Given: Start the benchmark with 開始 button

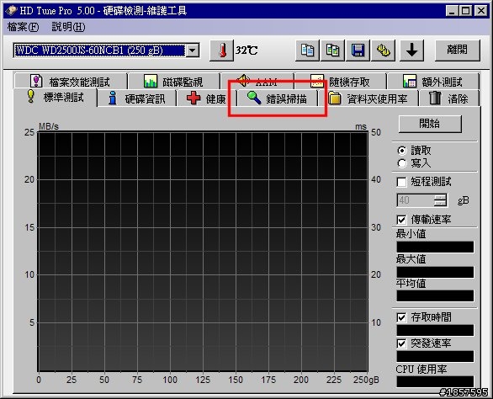Looking at the screenshot, I should click(430, 124).
